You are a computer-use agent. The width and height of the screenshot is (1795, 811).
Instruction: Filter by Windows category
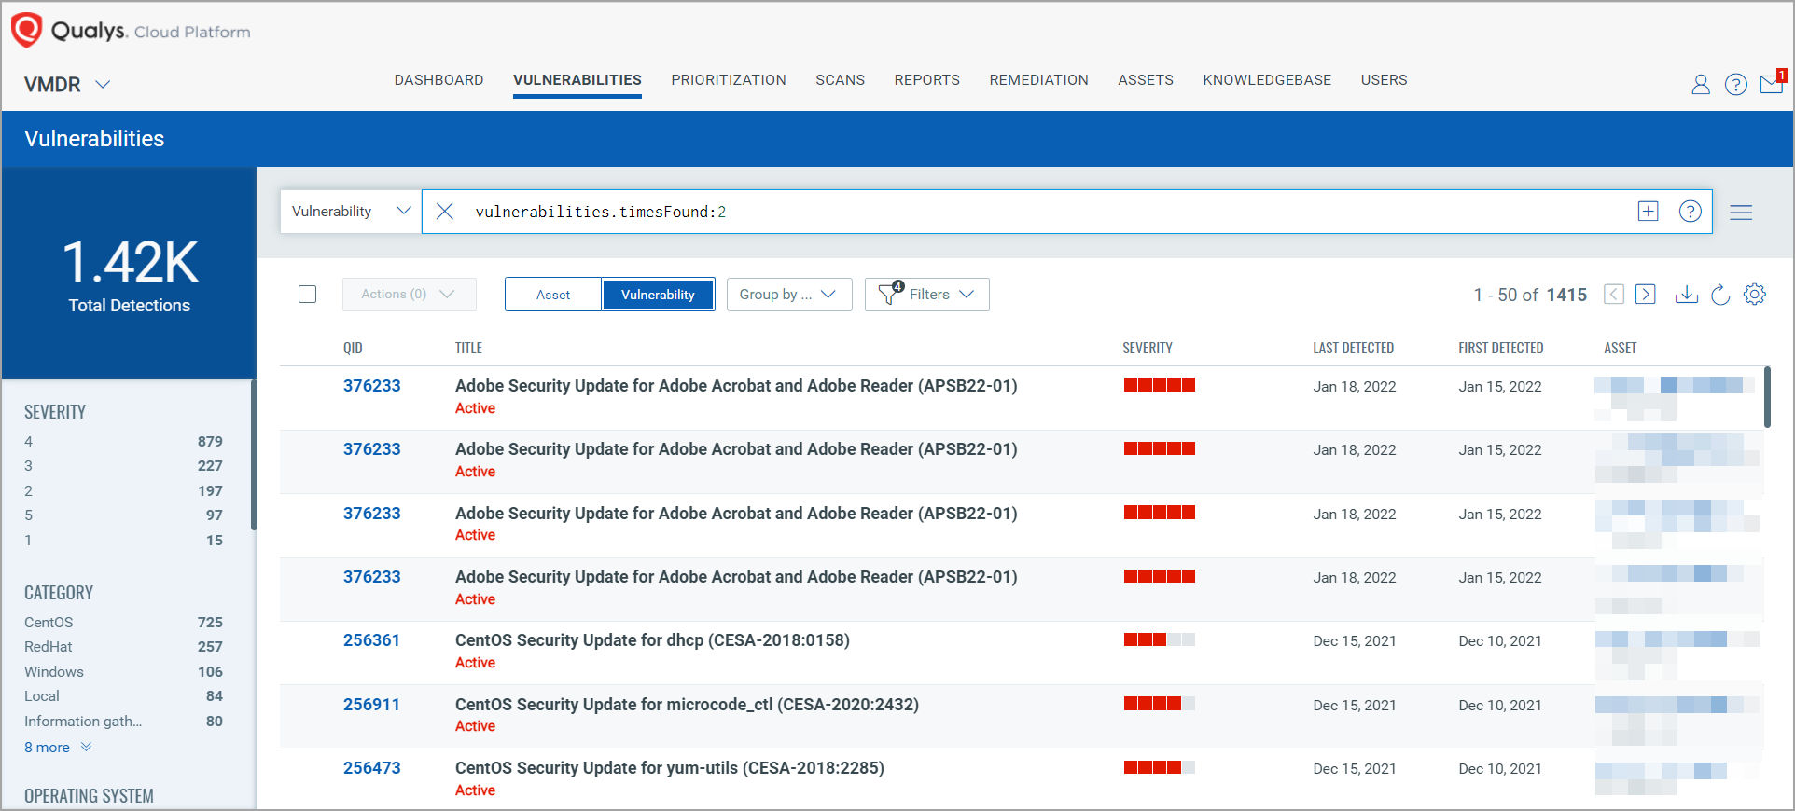click(x=123, y=672)
